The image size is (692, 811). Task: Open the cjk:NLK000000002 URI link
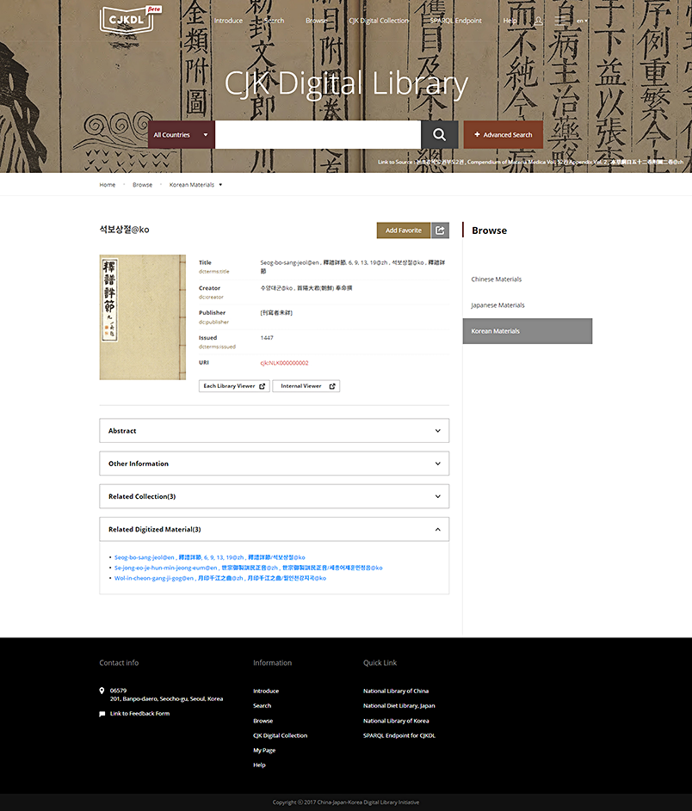click(x=284, y=363)
